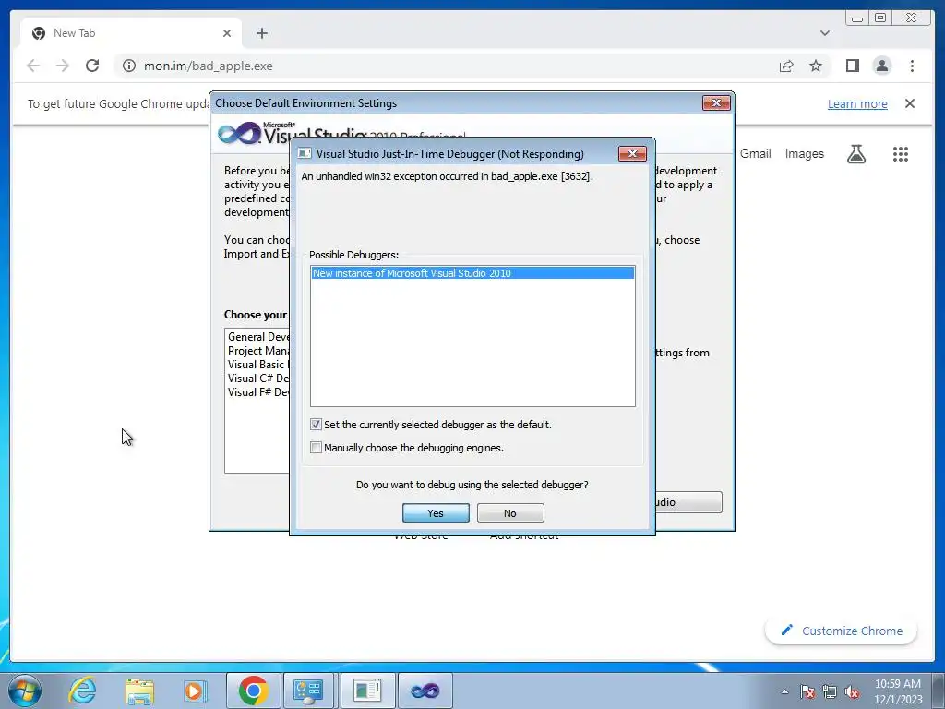The height and width of the screenshot is (709, 945).
Task: Switch to Chrome taskbar button
Action: tap(254, 691)
